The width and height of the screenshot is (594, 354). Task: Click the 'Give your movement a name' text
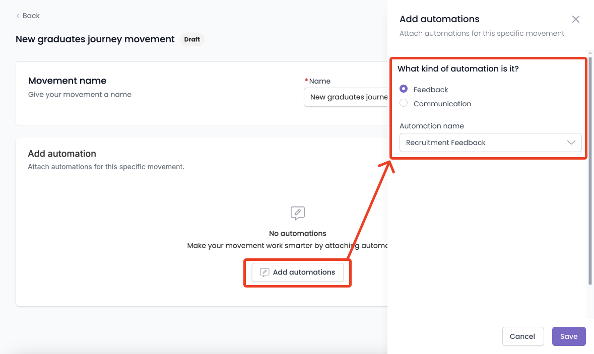(80, 94)
